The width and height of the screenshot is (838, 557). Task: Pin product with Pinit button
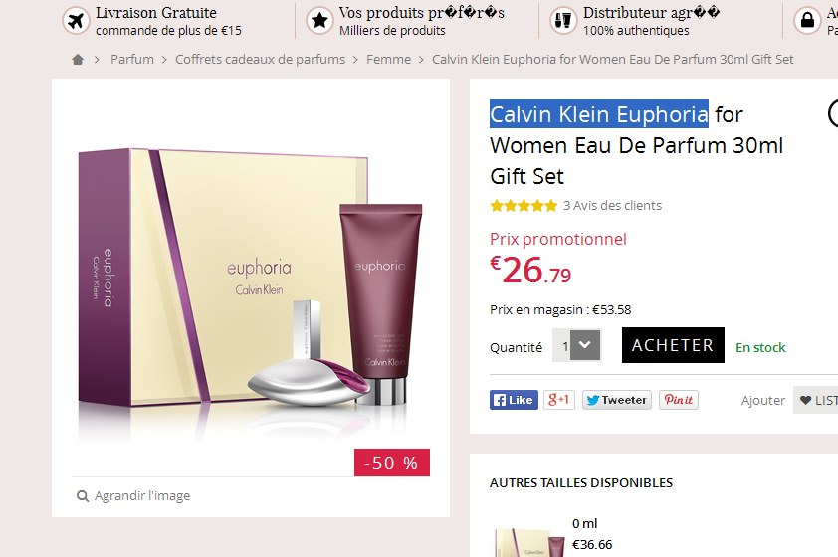click(x=678, y=400)
